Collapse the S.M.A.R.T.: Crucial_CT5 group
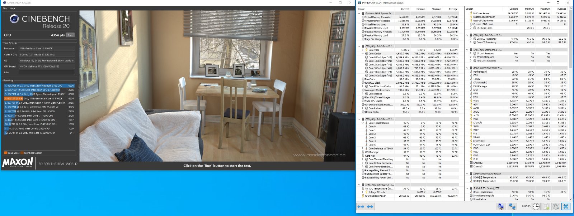 point(467,188)
